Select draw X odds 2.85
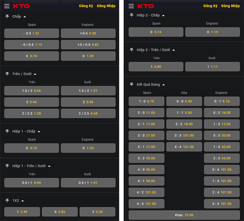 59,212
